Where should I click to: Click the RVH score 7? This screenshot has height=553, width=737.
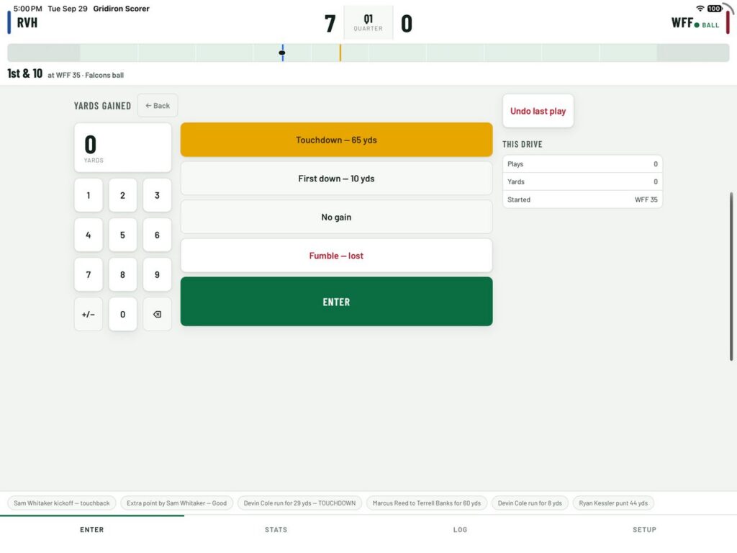330,24
